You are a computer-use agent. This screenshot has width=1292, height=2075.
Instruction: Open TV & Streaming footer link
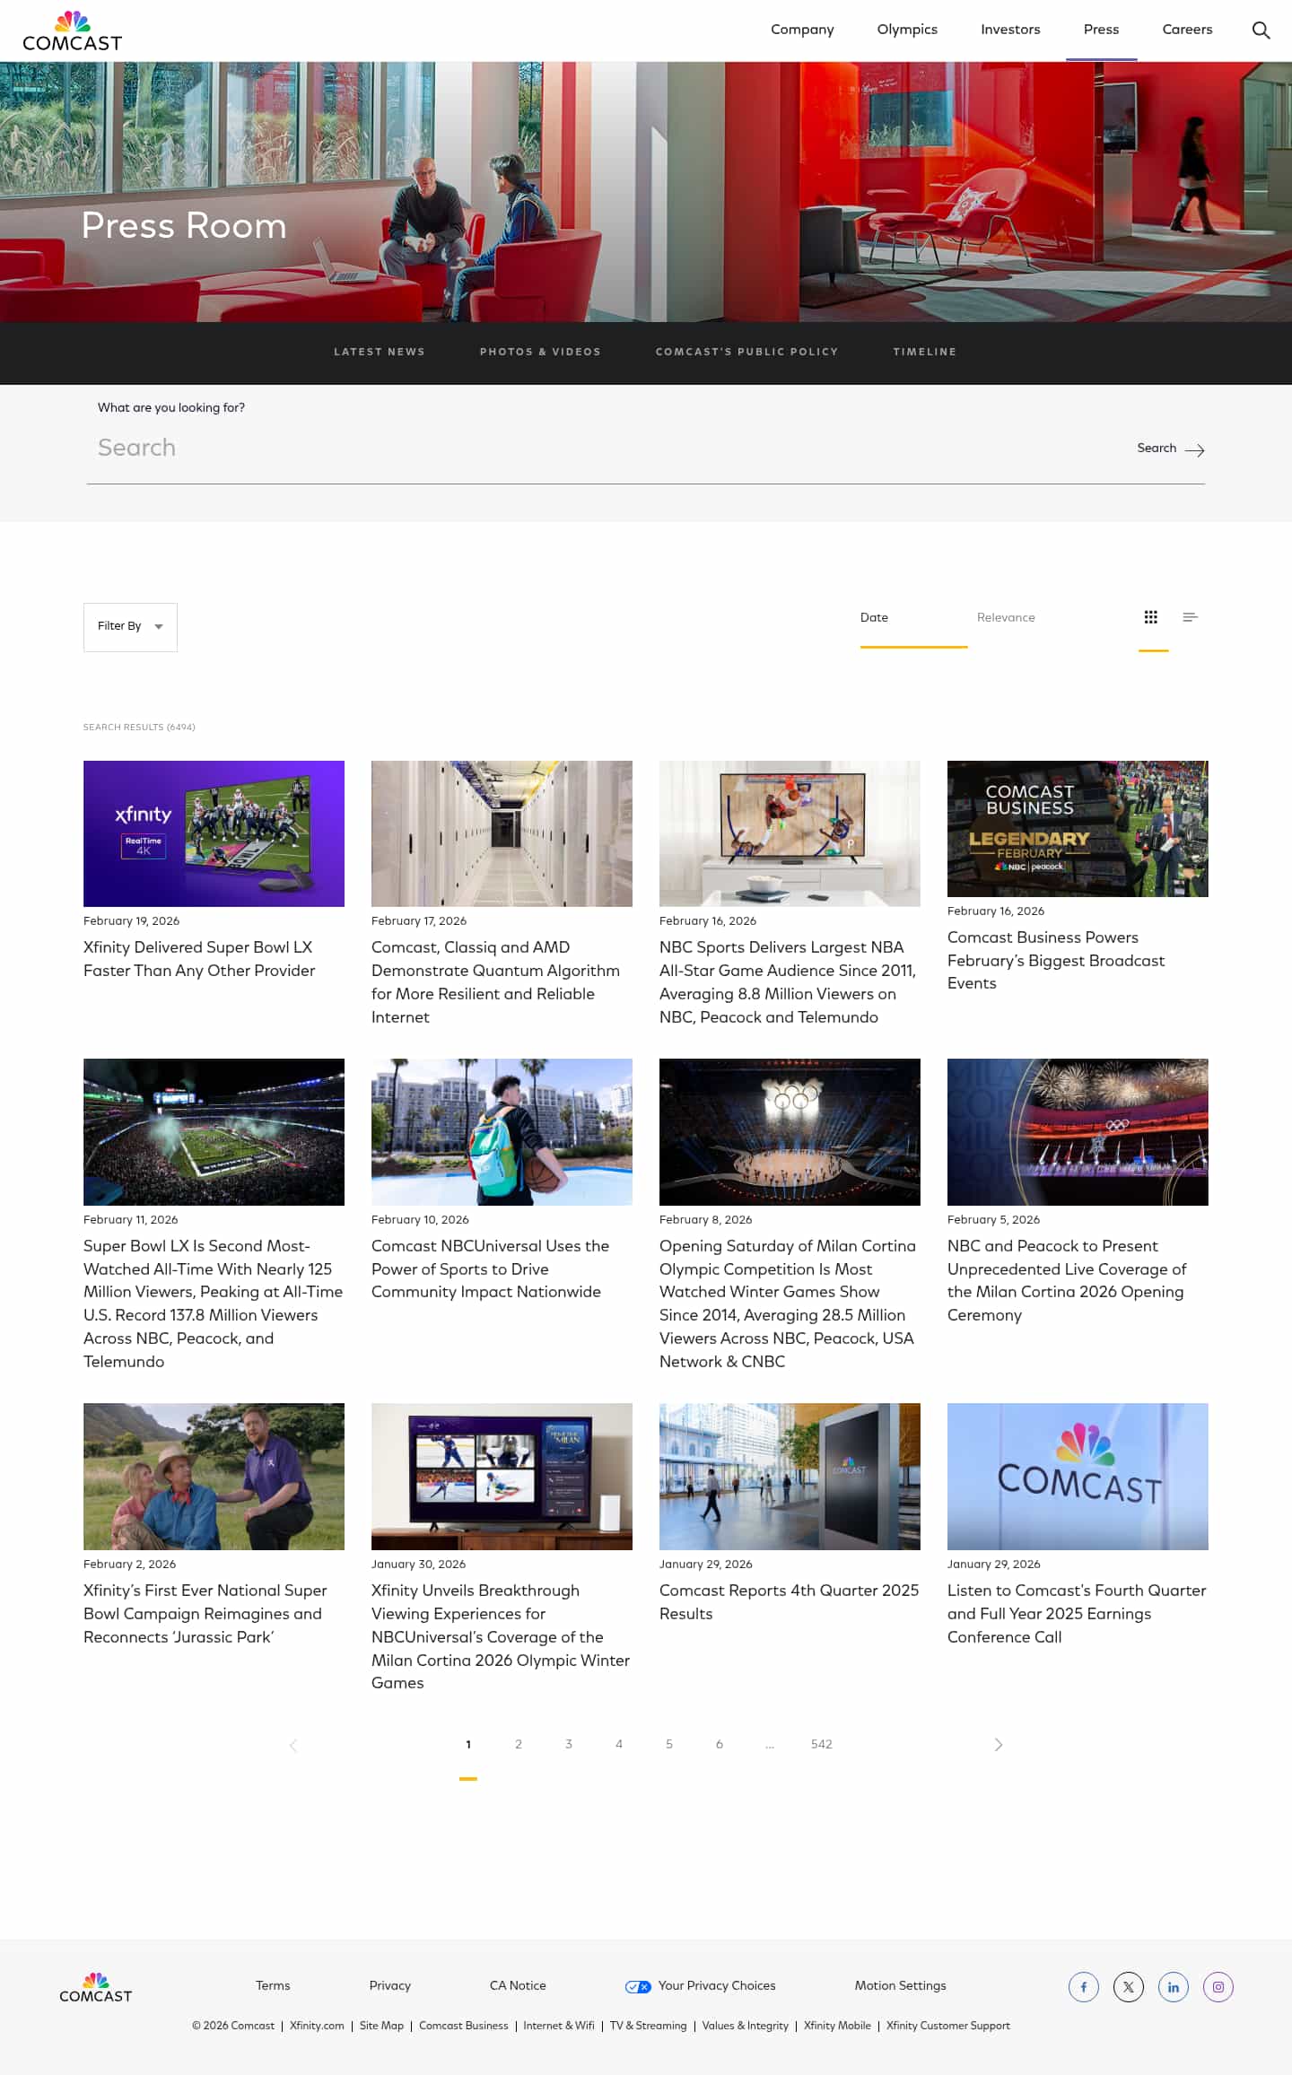[648, 2026]
